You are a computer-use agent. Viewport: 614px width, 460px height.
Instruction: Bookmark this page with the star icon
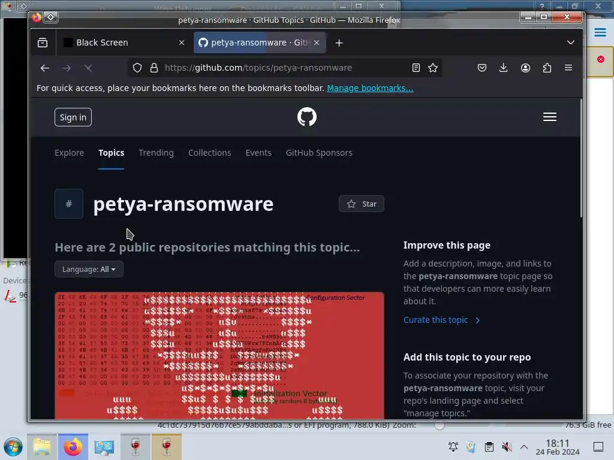433,68
